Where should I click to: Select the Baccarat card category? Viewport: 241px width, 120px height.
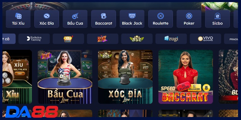click(x=104, y=19)
